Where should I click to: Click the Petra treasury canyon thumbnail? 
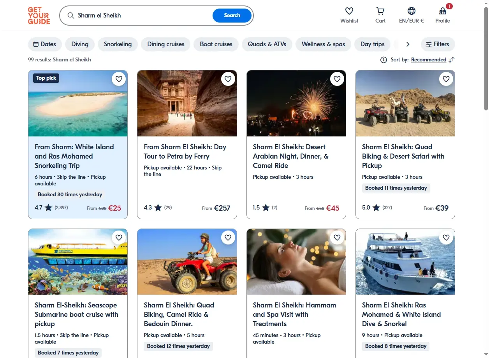click(x=187, y=103)
